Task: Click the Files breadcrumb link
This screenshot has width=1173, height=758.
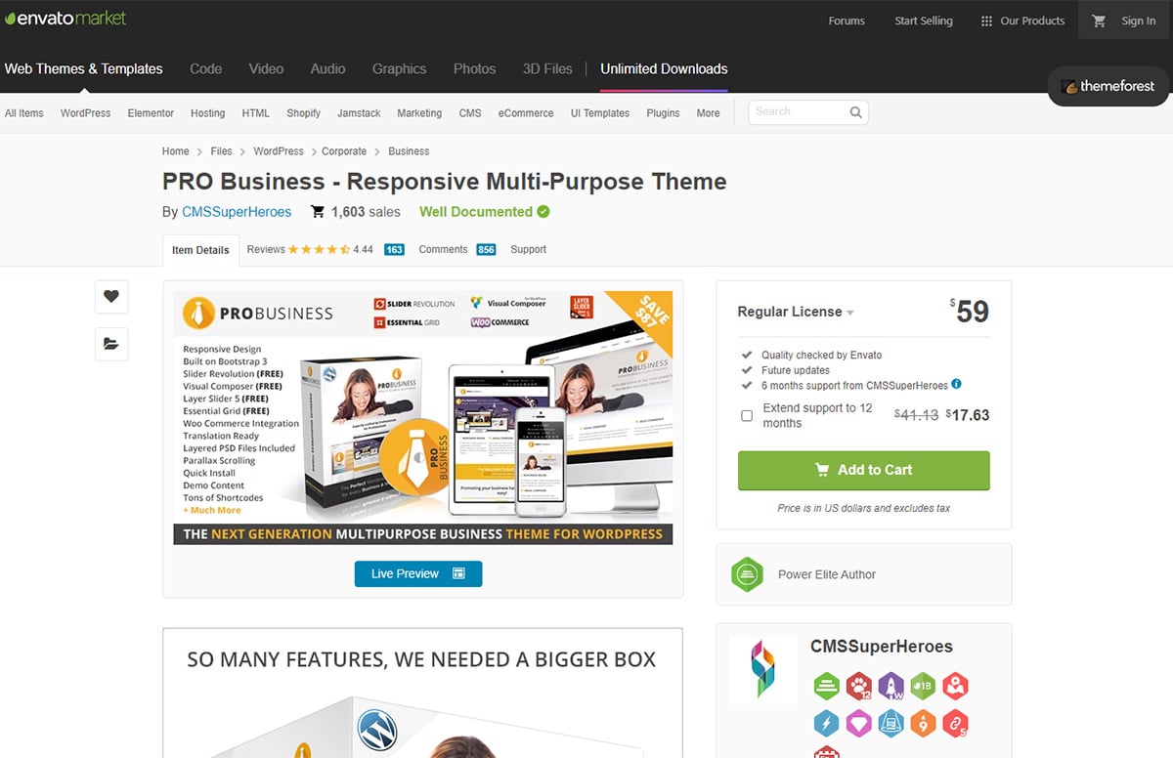Action: [x=222, y=151]
